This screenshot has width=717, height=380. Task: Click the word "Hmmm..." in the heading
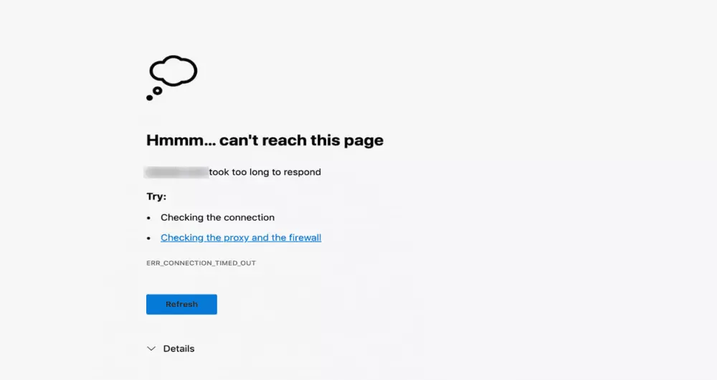(x=181, y=140)
